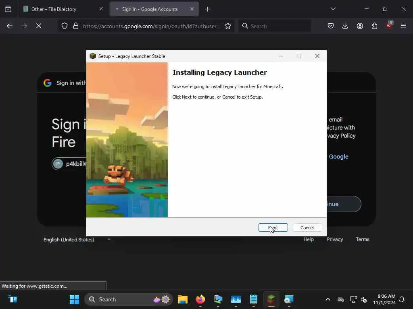Click the Continue button behind the dialog

[344, 204]
